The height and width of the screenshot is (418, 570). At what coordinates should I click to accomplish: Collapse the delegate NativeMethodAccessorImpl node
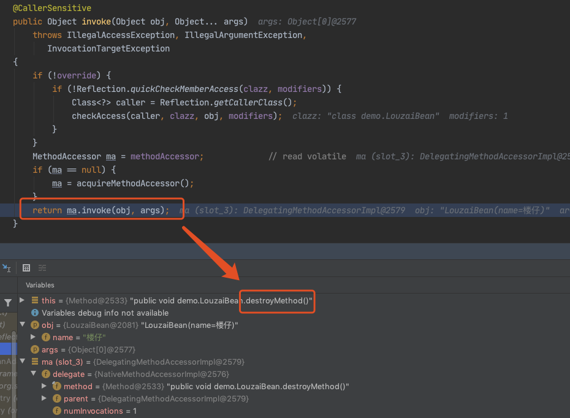tap(34, 373)
